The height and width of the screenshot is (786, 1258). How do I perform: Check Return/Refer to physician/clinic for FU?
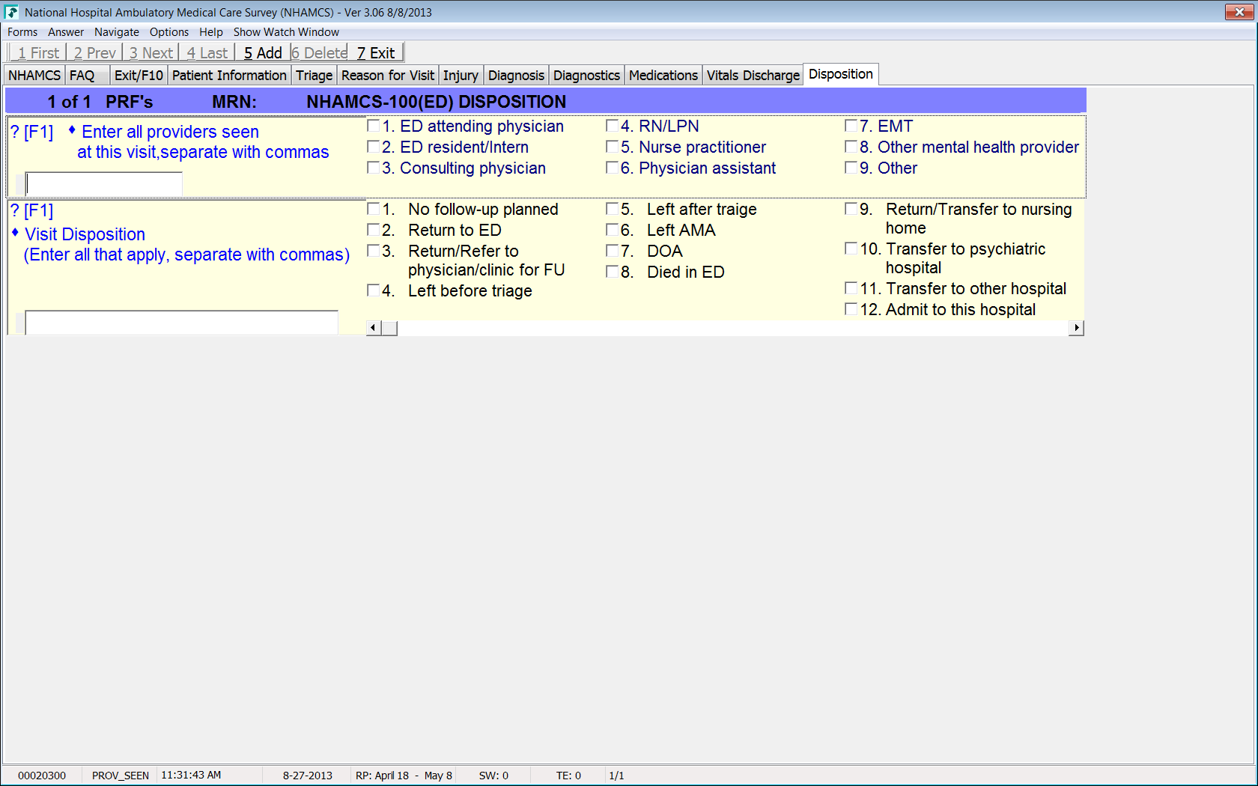[373, 251]
